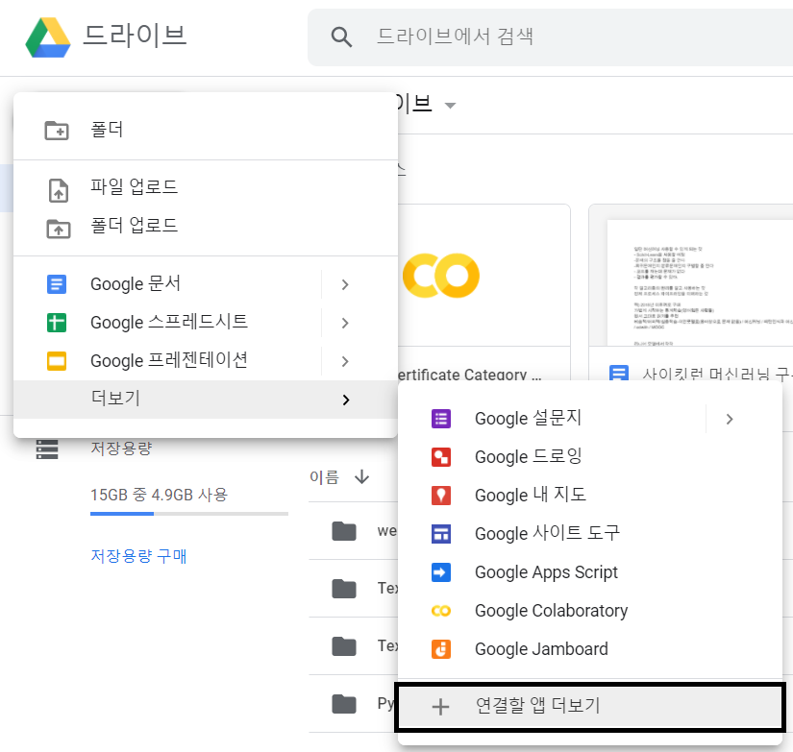Click the 저장용량 구매 link
The height and width of the screenshot is (752, 793).
point(138,556)
